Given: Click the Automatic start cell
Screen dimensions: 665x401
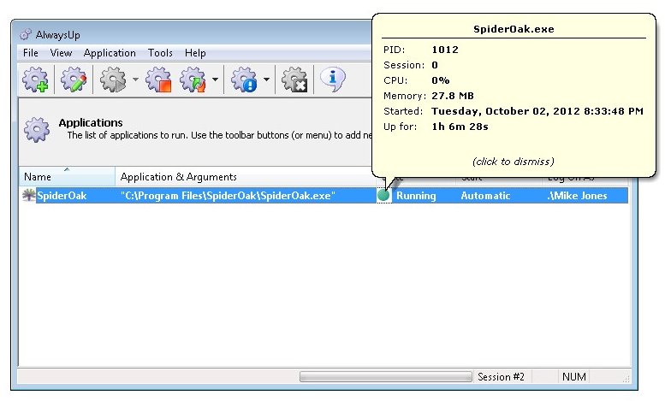Looking at the screenshot, I should (485, 196).
